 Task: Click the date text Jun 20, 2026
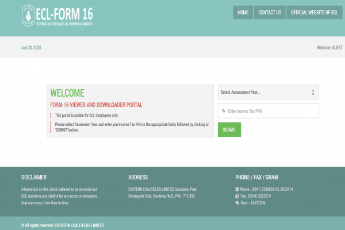pyautogui.click(x=31, y=48)
